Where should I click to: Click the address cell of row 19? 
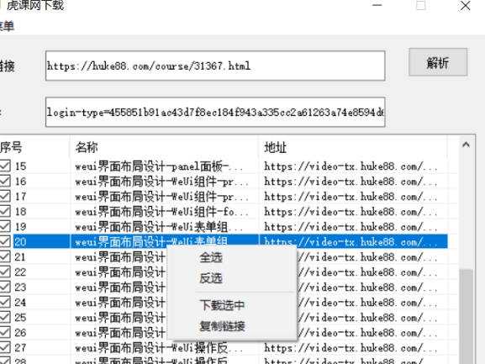pos(353,227)
